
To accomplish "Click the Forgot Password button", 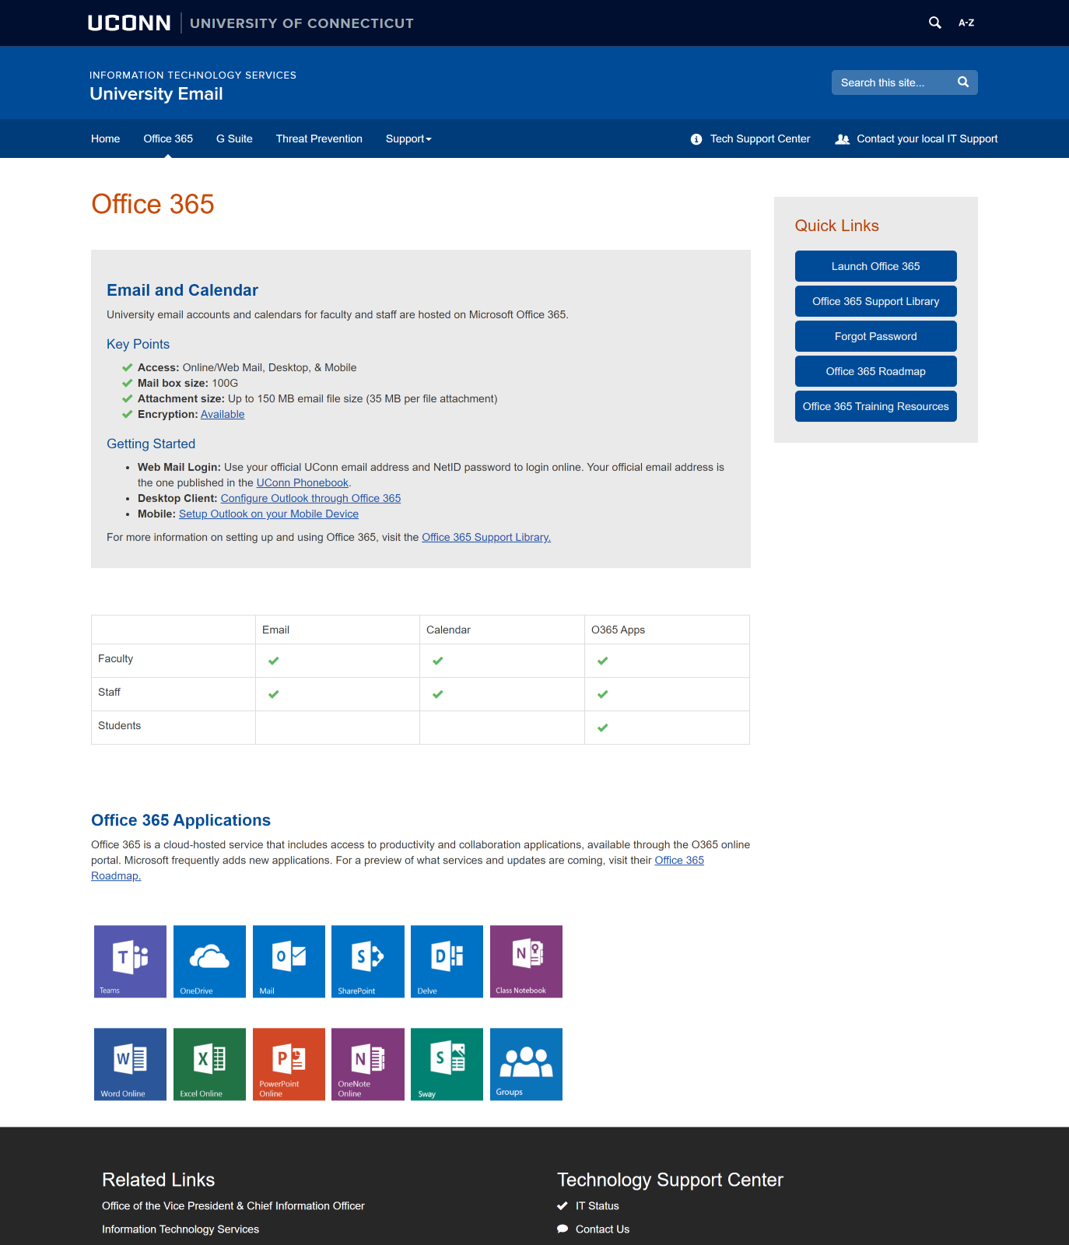I will 875,336.
